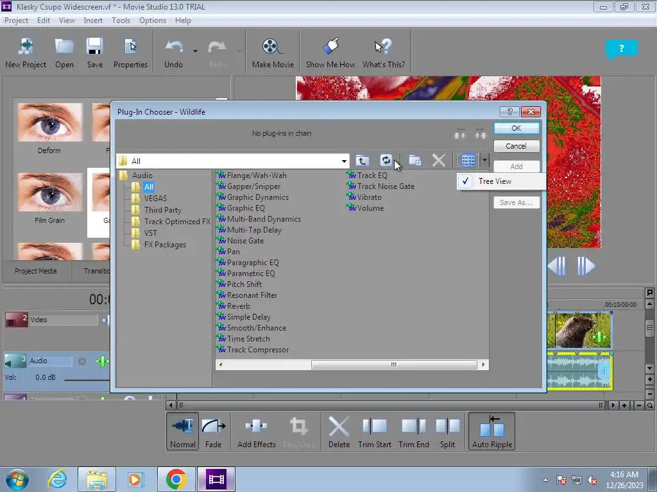Image resolution: width=657 pixels, height=492 pixels.
Task: Select the FX Packages folder
Action: 165,245
